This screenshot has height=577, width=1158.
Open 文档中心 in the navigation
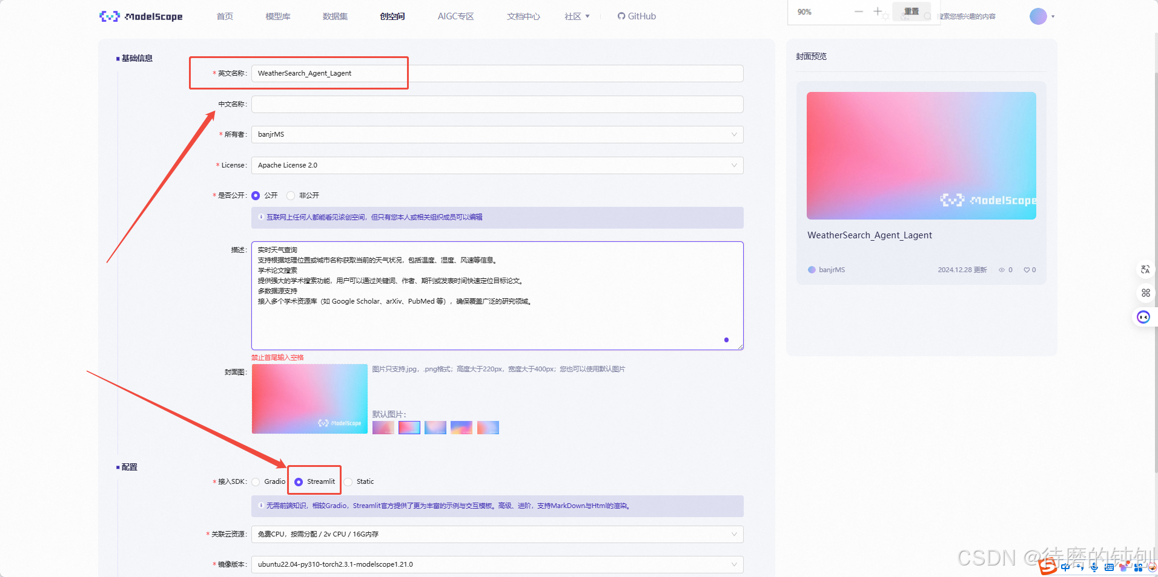(523, 16)
